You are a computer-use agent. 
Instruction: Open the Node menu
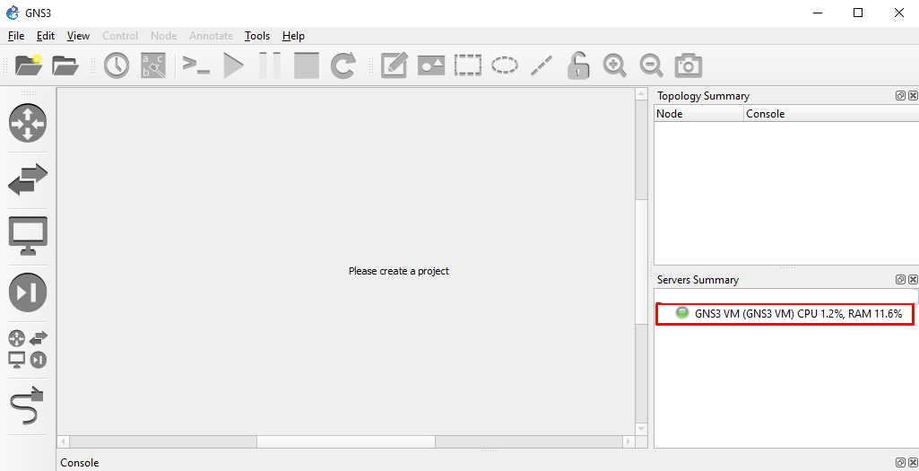point(163,36)
